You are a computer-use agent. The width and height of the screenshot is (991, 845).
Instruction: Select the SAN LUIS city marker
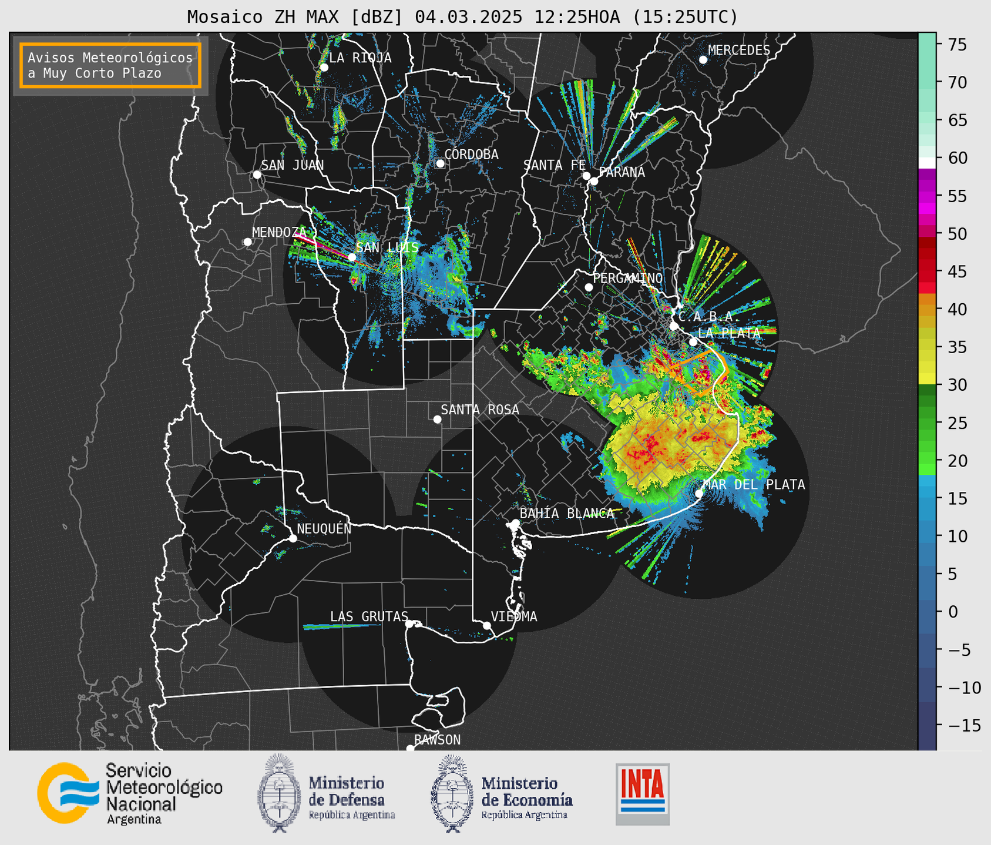pos(352,257)
